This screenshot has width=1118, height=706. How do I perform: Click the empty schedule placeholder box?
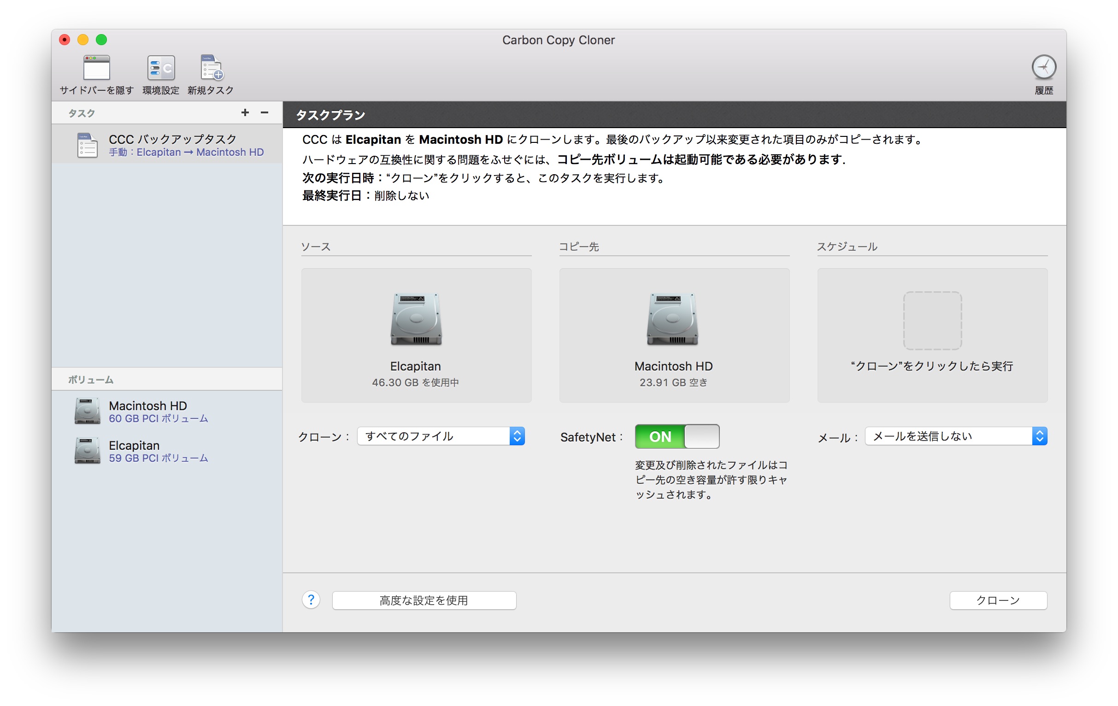(932, 321)
